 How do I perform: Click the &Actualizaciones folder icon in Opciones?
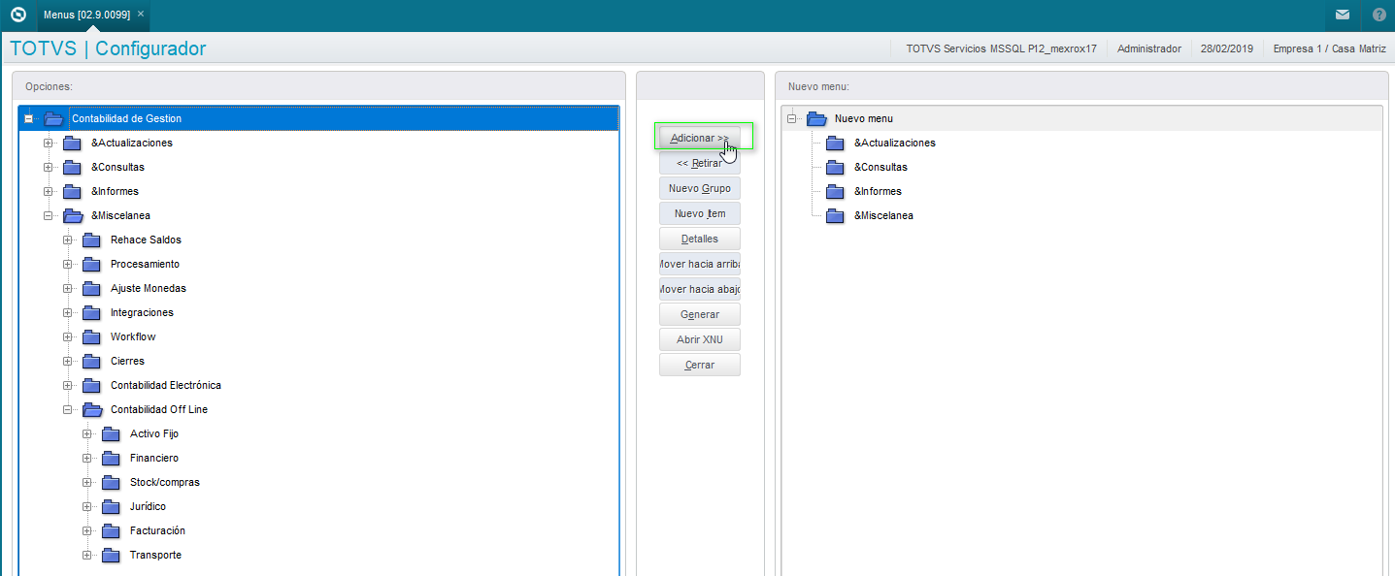click(x=73, y=143)
